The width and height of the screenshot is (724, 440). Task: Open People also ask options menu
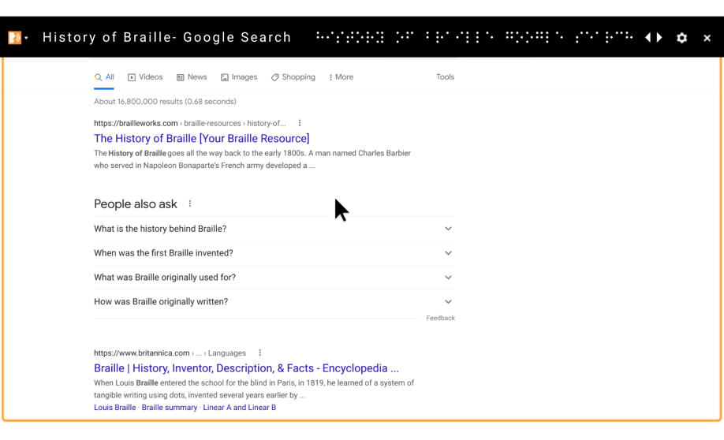coord(190,203)
